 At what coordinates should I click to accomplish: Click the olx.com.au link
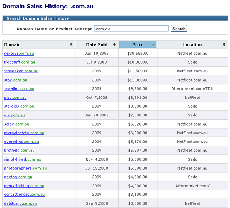click(15, 115)
